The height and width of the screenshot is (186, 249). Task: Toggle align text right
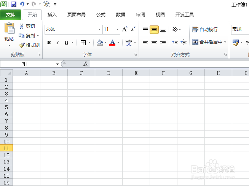coord(163,42)
